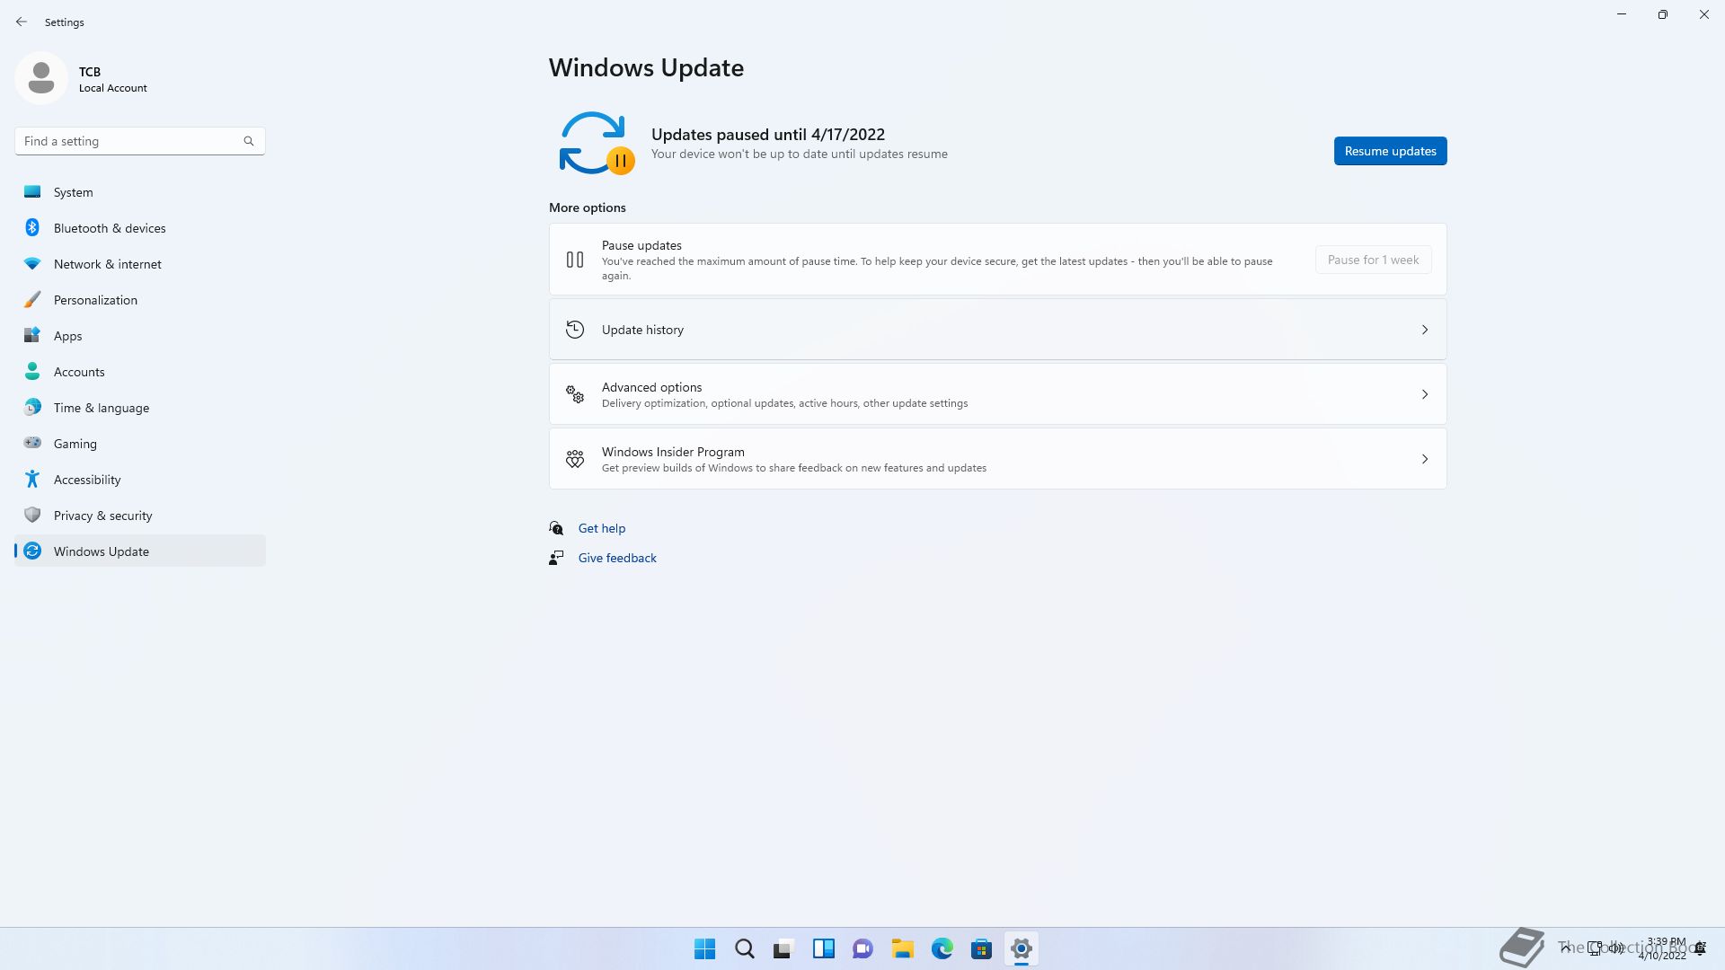Click the TCB user avatar icon
The width and height of the screenshot is (1725, 970).
click(41, 78)
